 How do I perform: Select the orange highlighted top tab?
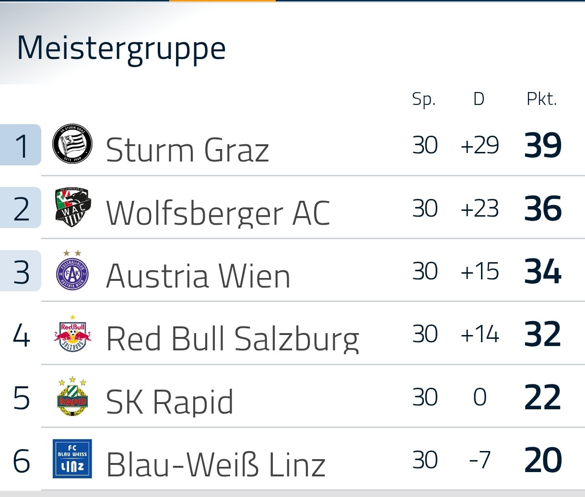[222, 1]
